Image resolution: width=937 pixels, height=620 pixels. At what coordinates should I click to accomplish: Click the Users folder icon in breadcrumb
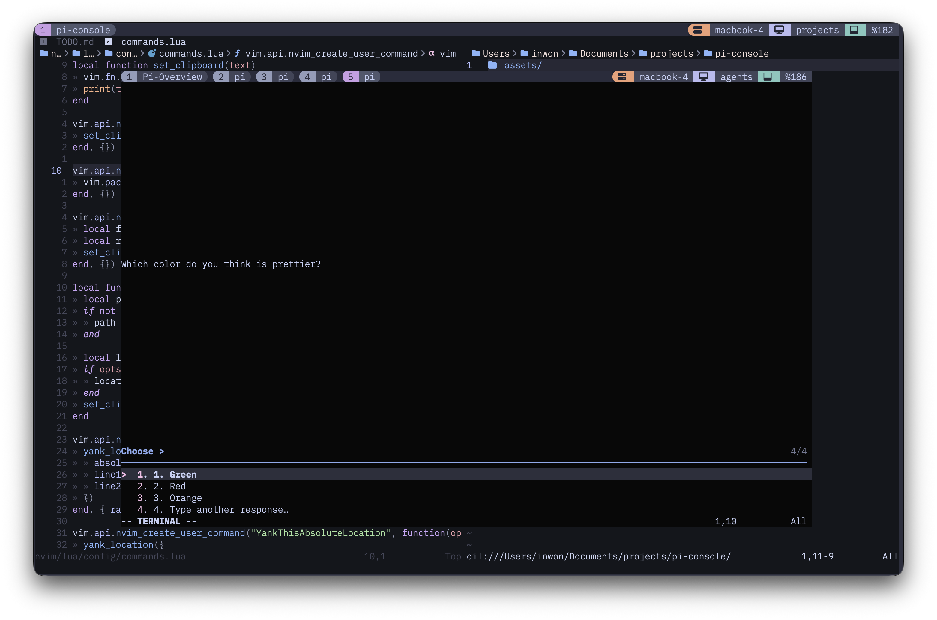476,53
